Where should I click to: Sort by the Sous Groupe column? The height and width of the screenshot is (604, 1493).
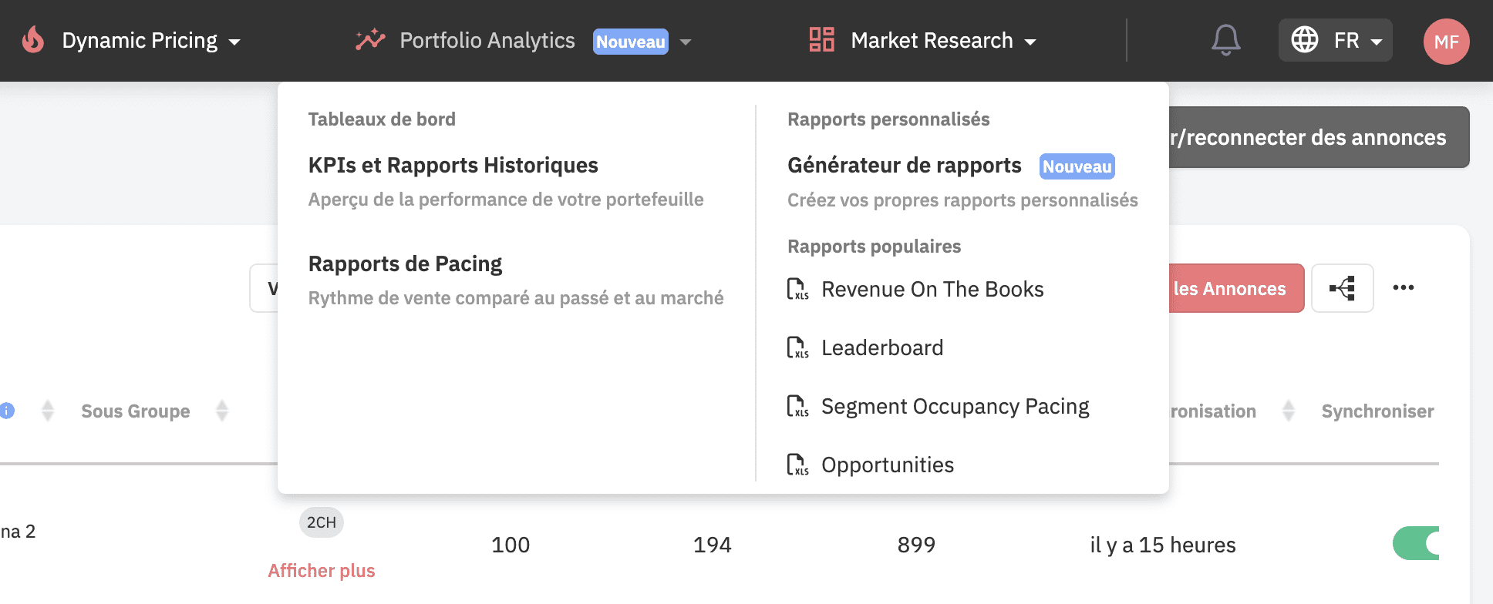coord(221,411)
